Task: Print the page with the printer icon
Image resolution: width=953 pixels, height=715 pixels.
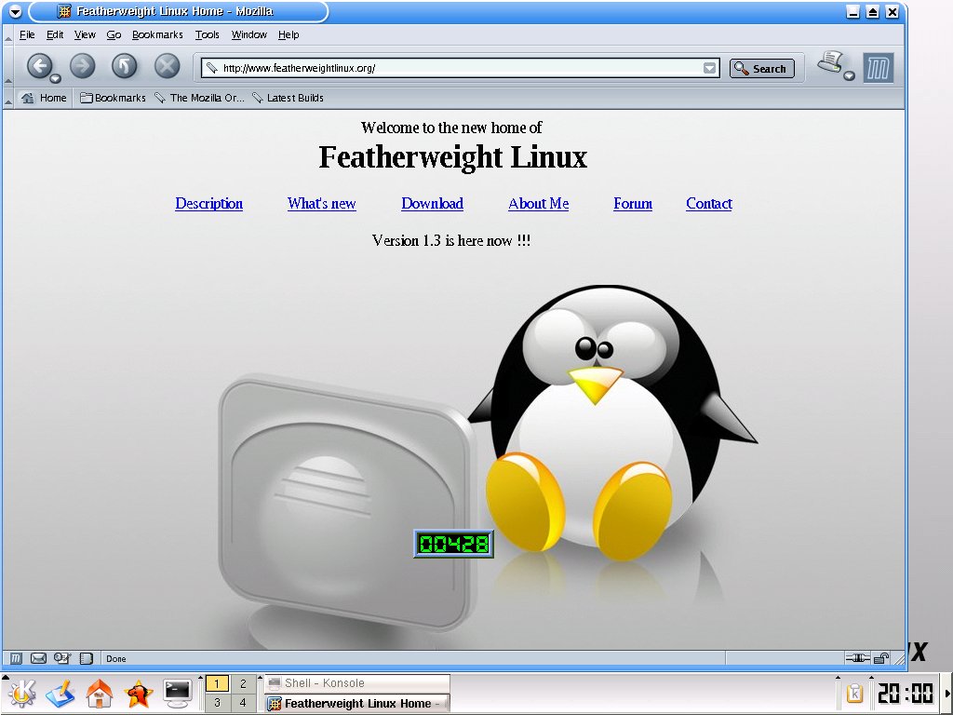Action: point(831,62)
